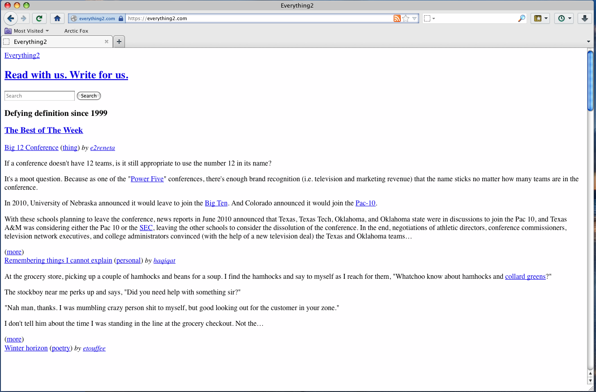Close the Everything2 tab
Image resolution: width=596 pixels, height=392 pixels.
click(107, 42)
